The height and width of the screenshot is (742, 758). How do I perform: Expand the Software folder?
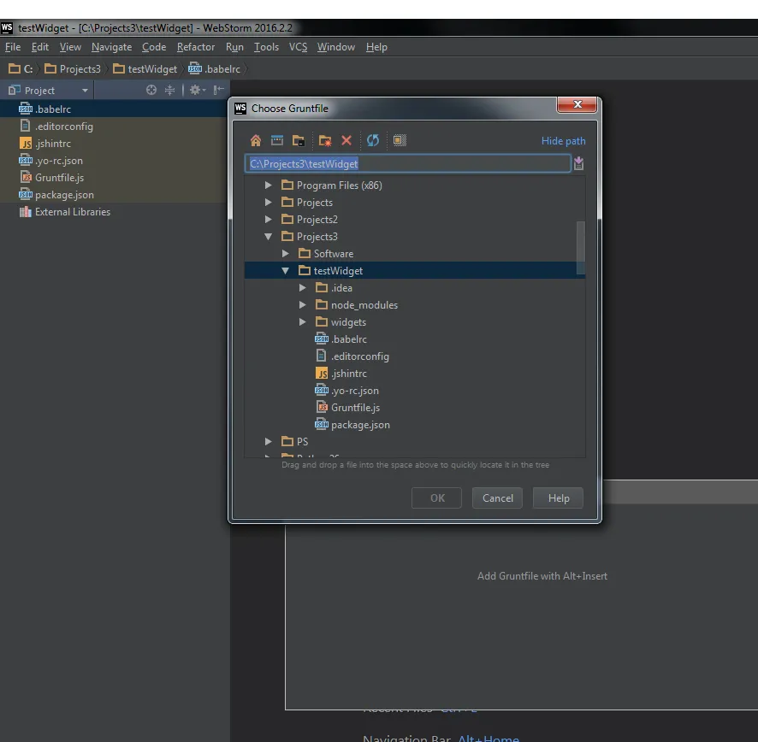coord(286,254)
